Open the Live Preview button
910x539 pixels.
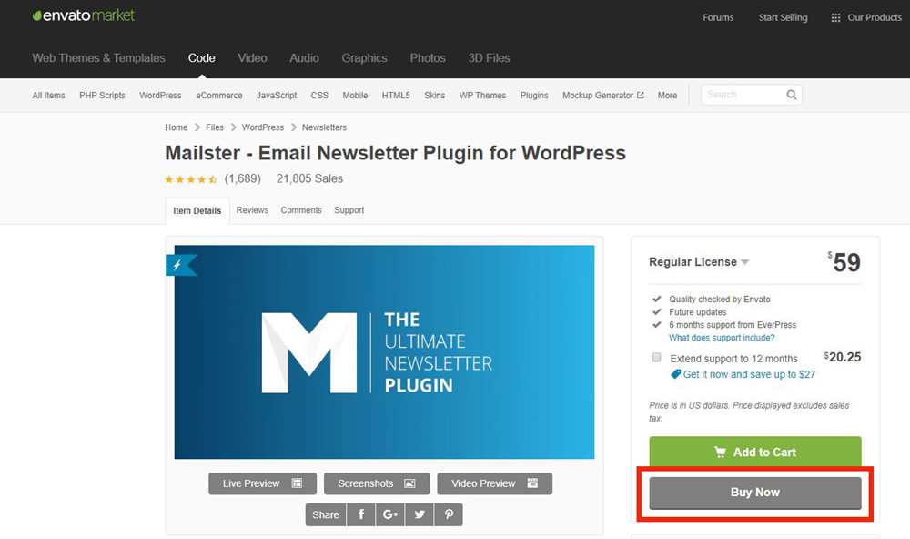pyautogui.click(x=262, y=483)
